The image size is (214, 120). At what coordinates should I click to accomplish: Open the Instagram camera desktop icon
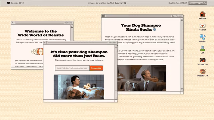tap(202, 61)
